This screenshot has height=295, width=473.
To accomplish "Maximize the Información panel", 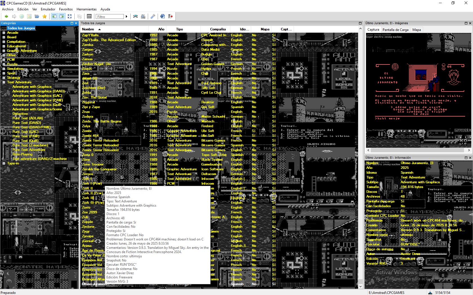I will click(x=466, y=158).
